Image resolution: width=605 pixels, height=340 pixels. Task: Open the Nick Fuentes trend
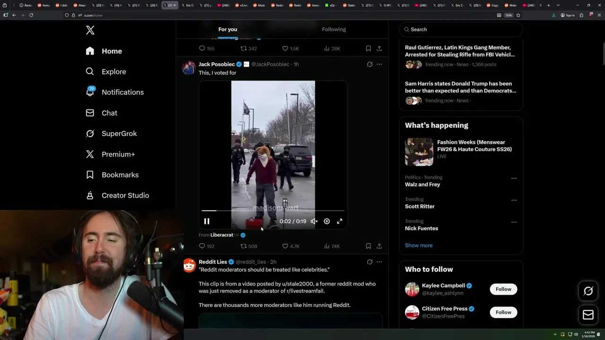click(x=422, y=229)
